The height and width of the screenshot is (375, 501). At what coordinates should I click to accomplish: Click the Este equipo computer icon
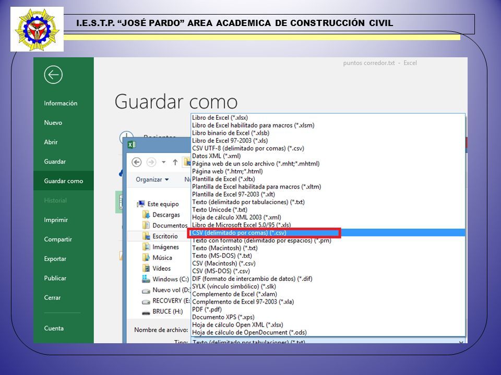point(140,204)
